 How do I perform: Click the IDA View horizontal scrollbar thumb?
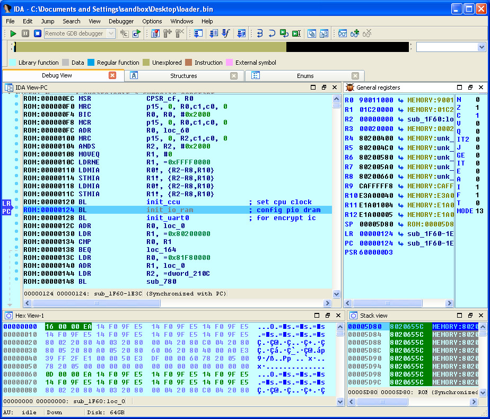click(x=97, y=303)
